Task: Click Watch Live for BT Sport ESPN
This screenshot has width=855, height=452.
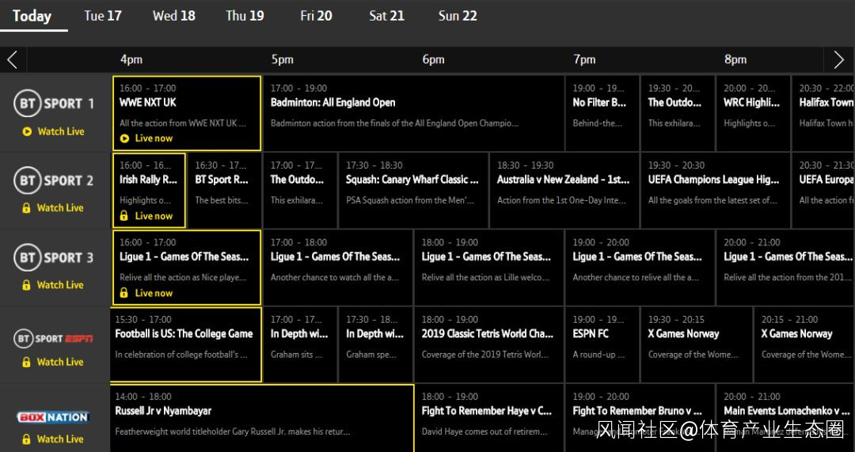Action: [x=60, y=362]
